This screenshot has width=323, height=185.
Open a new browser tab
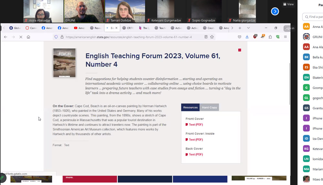pos(240,28)
